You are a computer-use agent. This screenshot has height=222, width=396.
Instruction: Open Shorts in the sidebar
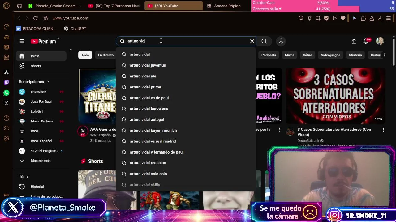click(41, 66)
